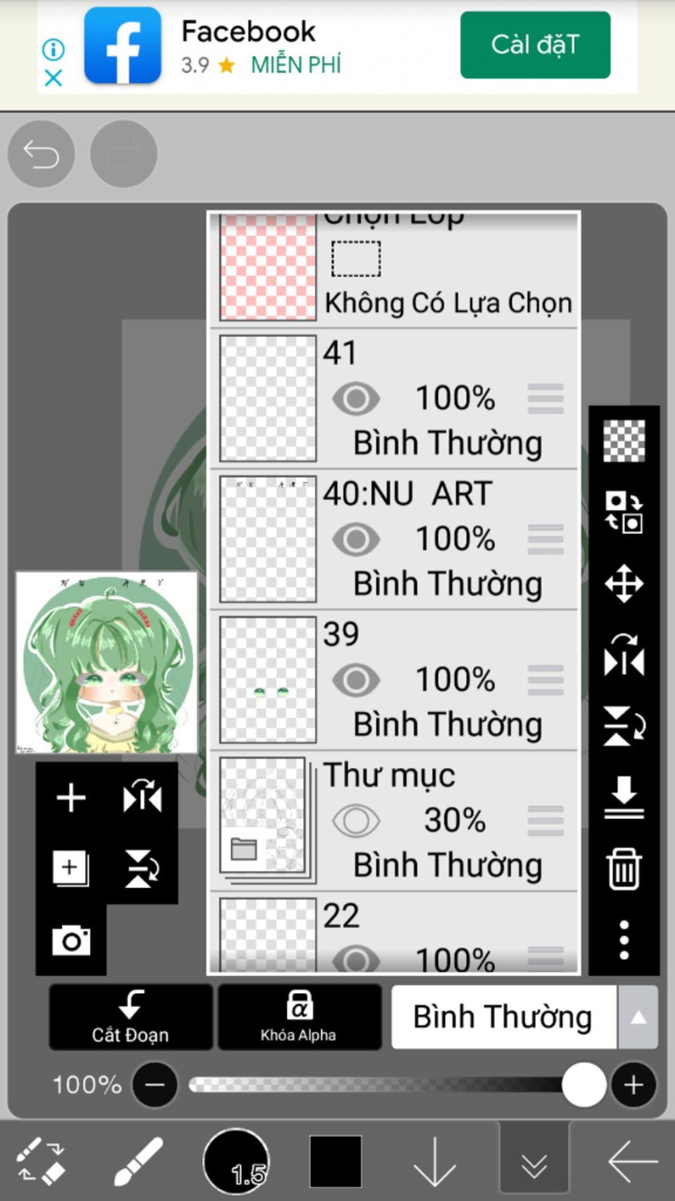Tap the black color swatch
The height and width of the screenshot is (1201, 675).
[336, 1161]
